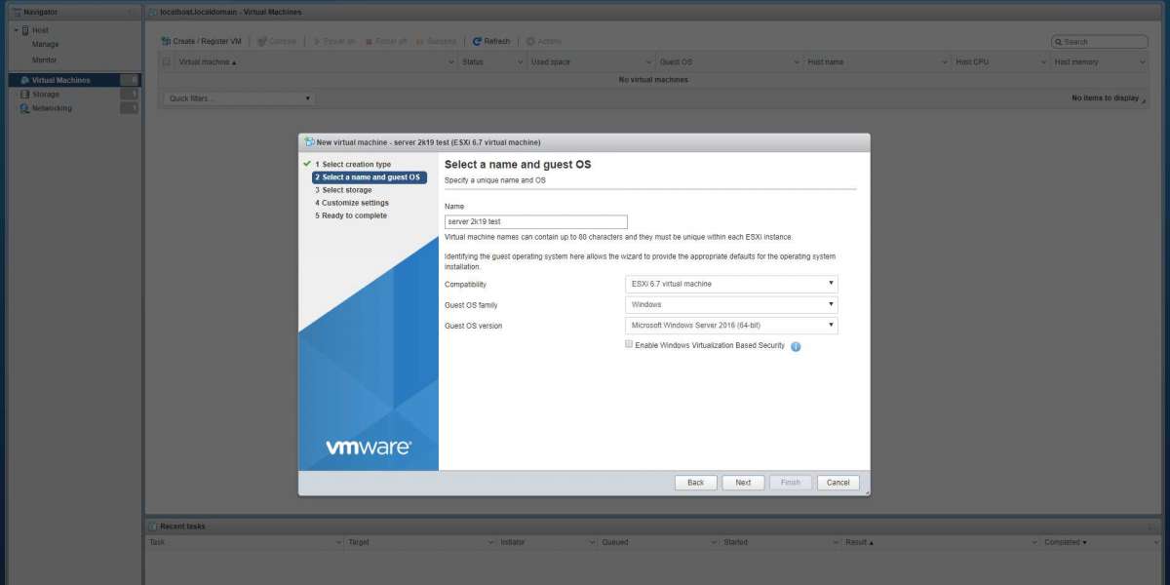
Task: Go to wizard step 3 Select storage
Action: coord(346,190)
